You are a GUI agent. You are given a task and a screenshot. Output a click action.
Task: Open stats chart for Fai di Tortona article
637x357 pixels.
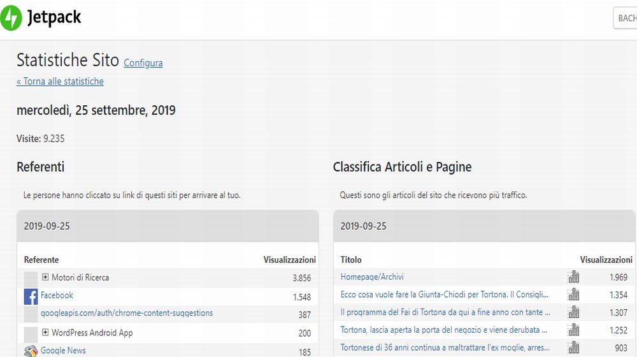[x=574, y=313]
